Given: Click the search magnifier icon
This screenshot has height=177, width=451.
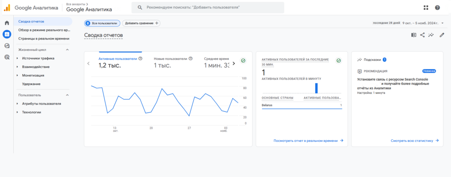Looking at the screenshot, I should tap(140, 8).
